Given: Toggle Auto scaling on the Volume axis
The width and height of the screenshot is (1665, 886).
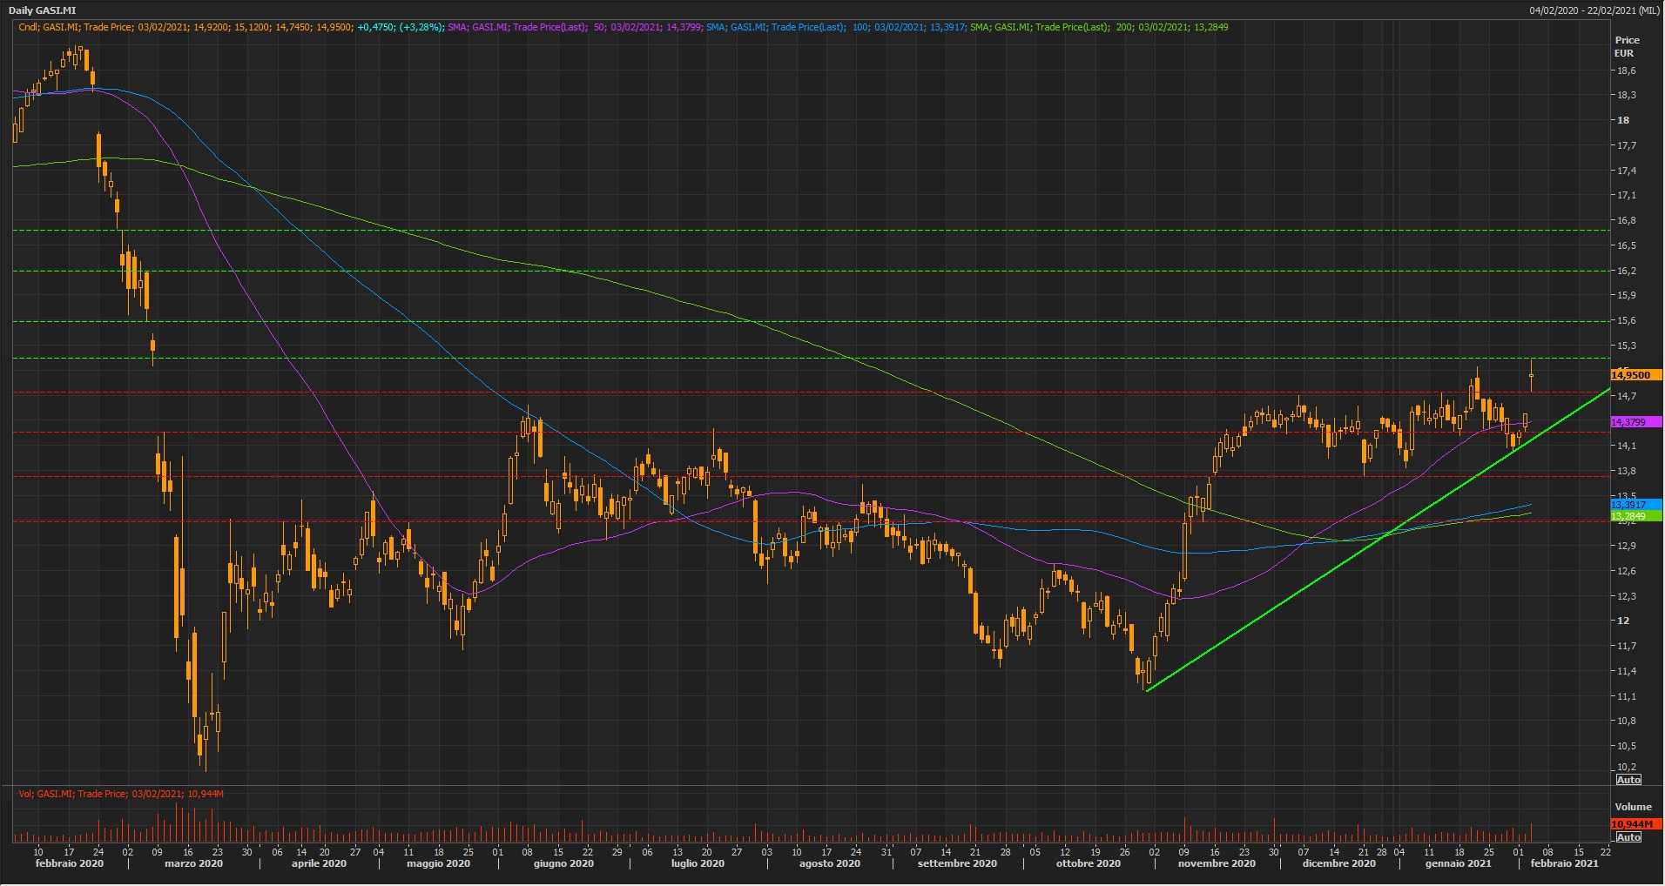Looking at the screenshot, I should [x=1628, y=837].
